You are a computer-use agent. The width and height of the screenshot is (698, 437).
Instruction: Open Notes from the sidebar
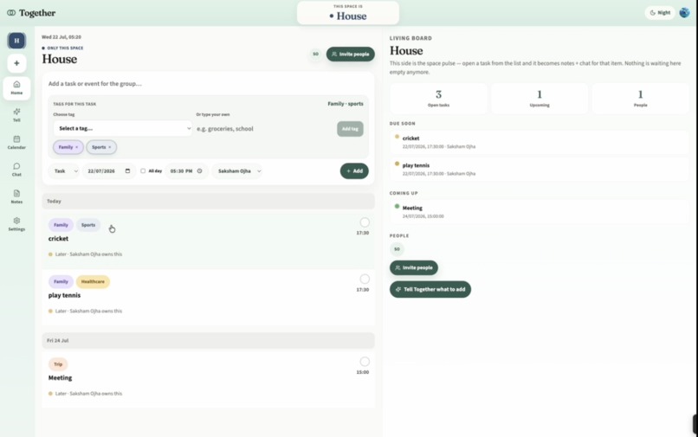16,196
